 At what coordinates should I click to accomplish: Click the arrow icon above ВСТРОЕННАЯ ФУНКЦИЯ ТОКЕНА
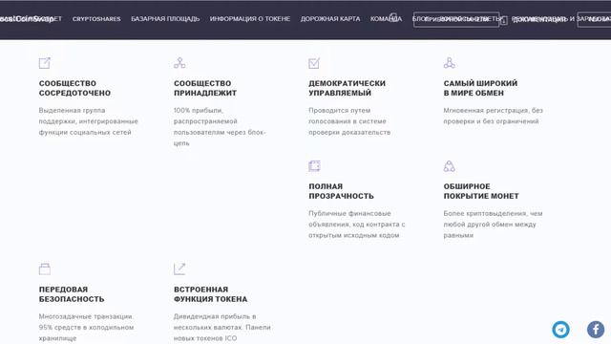(x=179, y=269)
